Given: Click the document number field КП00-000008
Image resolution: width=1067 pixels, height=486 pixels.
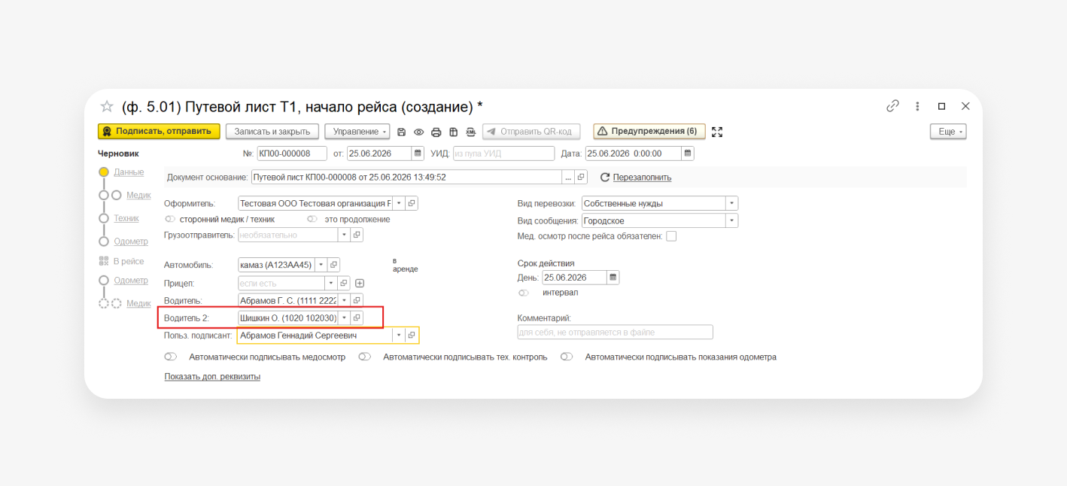Looking at the screenshot, I should 292,153.
